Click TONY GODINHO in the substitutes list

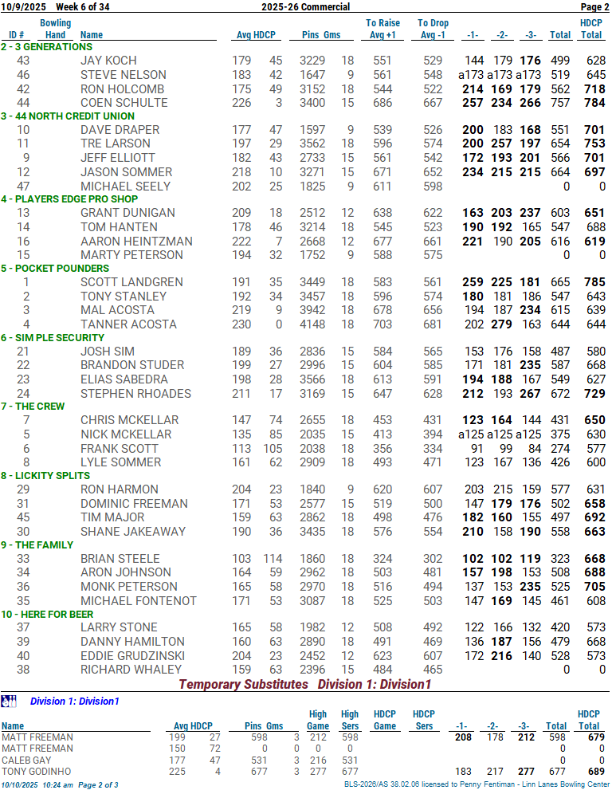(35, 772)
